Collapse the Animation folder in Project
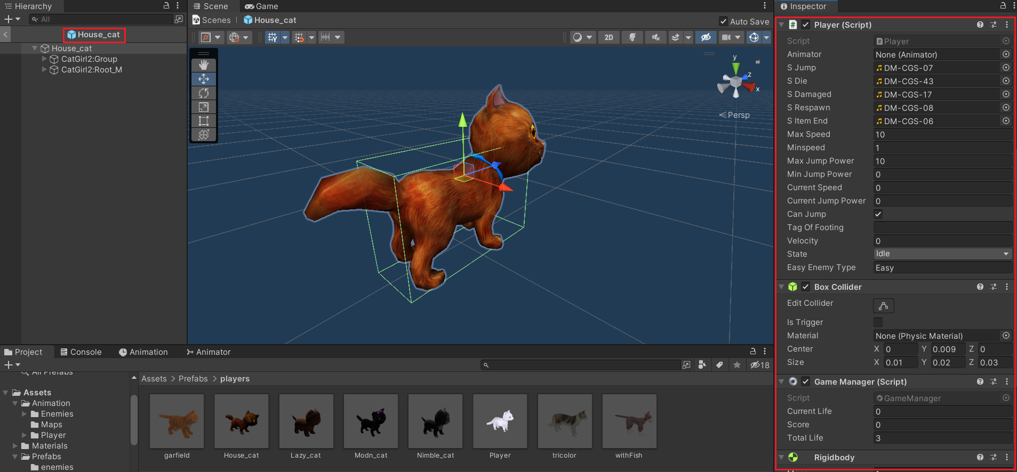Image resolution: width=1017 pixels, height=472 pixels. coord(15,403)
